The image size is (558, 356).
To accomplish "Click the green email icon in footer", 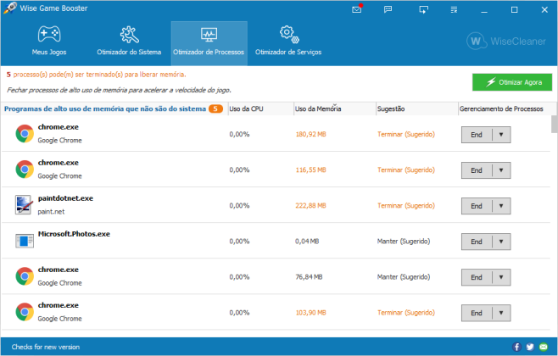I will 544,347.
